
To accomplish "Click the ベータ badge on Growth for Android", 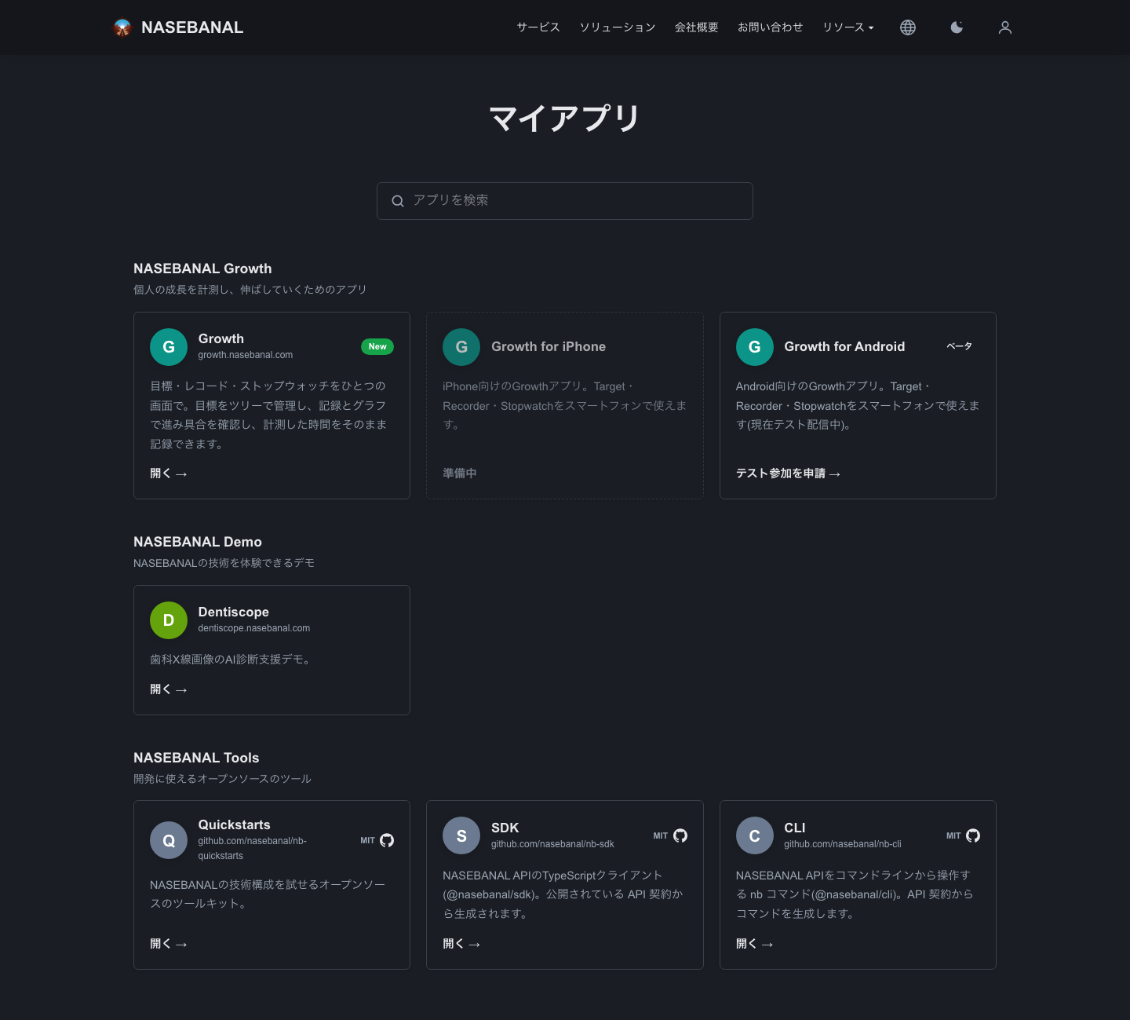I will tap(959, 346).
